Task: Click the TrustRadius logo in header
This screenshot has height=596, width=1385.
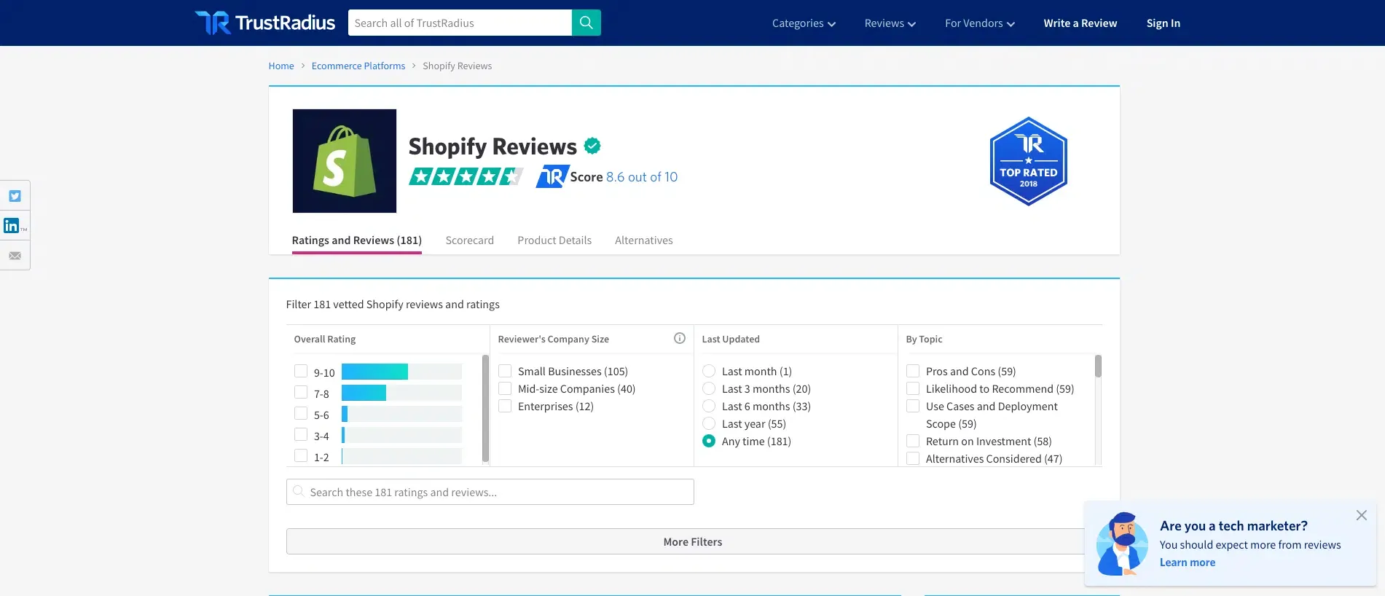Action: 265,23
